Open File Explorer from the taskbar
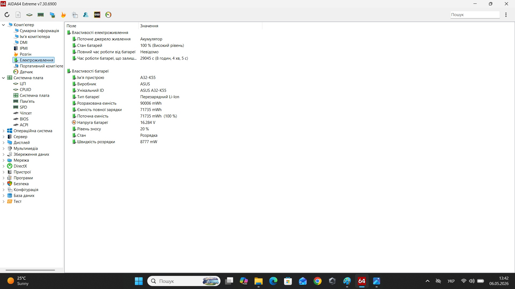Screen dimensions: 515x289 (259, 281)
